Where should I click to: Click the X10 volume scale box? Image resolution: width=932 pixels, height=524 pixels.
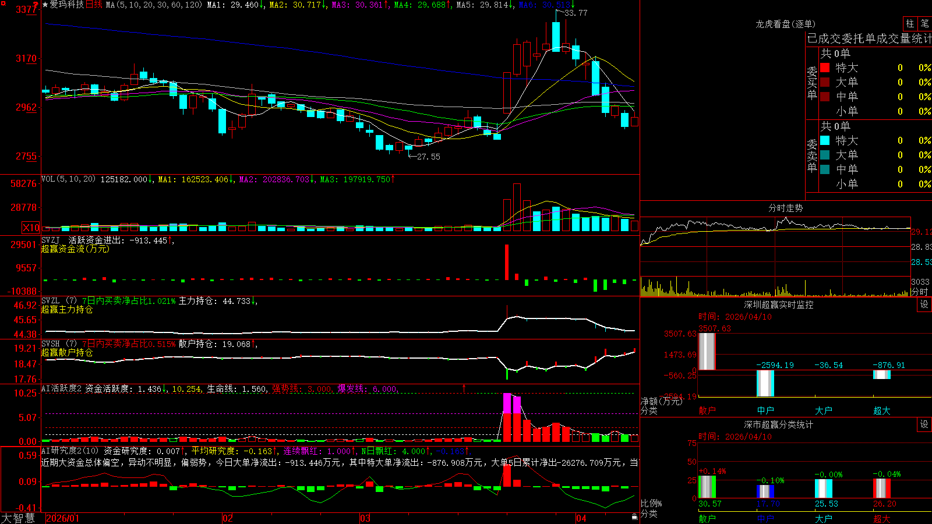pos(31,228)
